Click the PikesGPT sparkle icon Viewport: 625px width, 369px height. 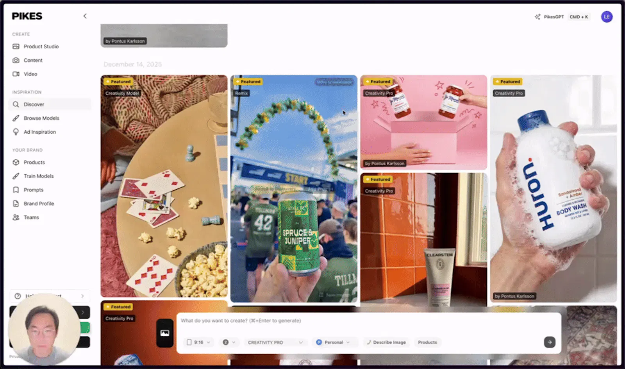point(537,17)
